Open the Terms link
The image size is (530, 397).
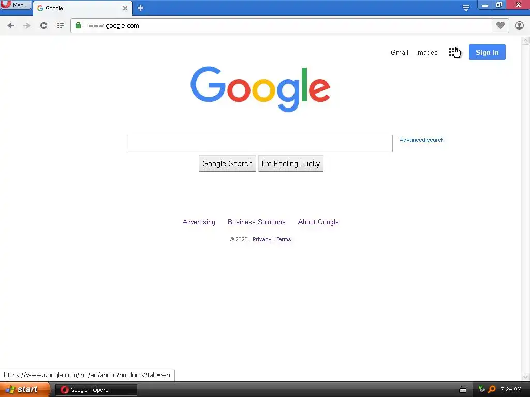pos(284,239)
